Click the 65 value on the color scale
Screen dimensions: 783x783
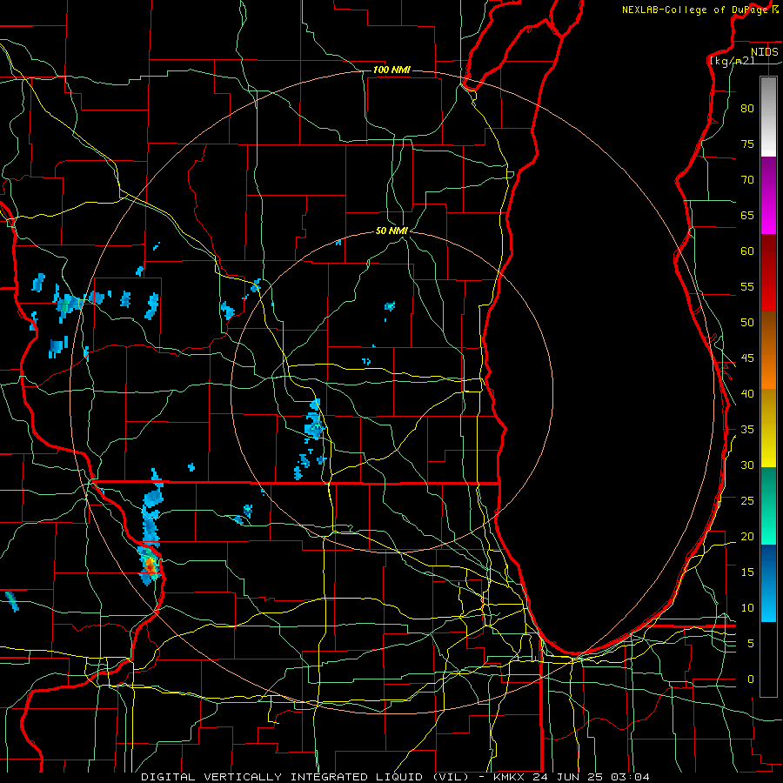747,216
